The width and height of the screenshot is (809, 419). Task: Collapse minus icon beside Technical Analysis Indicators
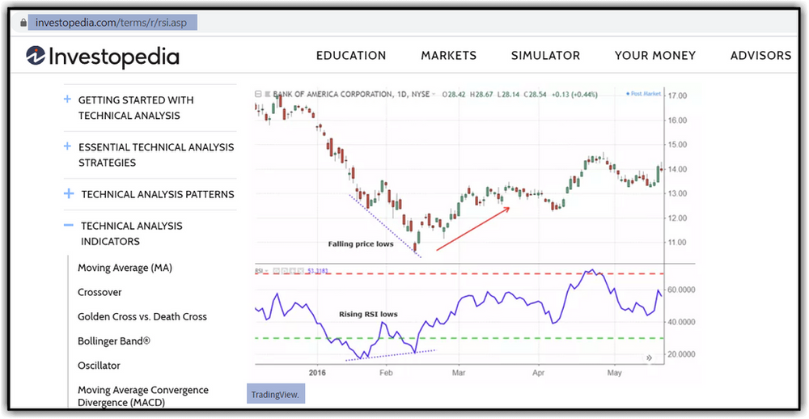point(69,225)
